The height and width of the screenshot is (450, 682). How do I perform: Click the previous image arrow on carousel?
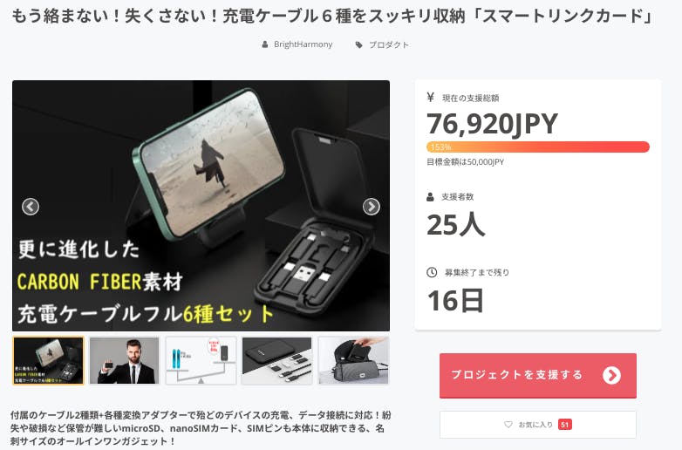31,207
